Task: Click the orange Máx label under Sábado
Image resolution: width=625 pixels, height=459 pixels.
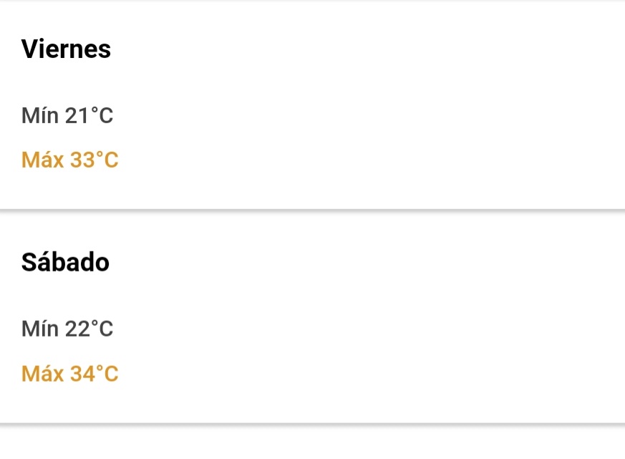Action: [43, 374]
